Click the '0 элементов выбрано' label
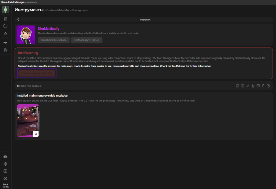 pos(29,86)
